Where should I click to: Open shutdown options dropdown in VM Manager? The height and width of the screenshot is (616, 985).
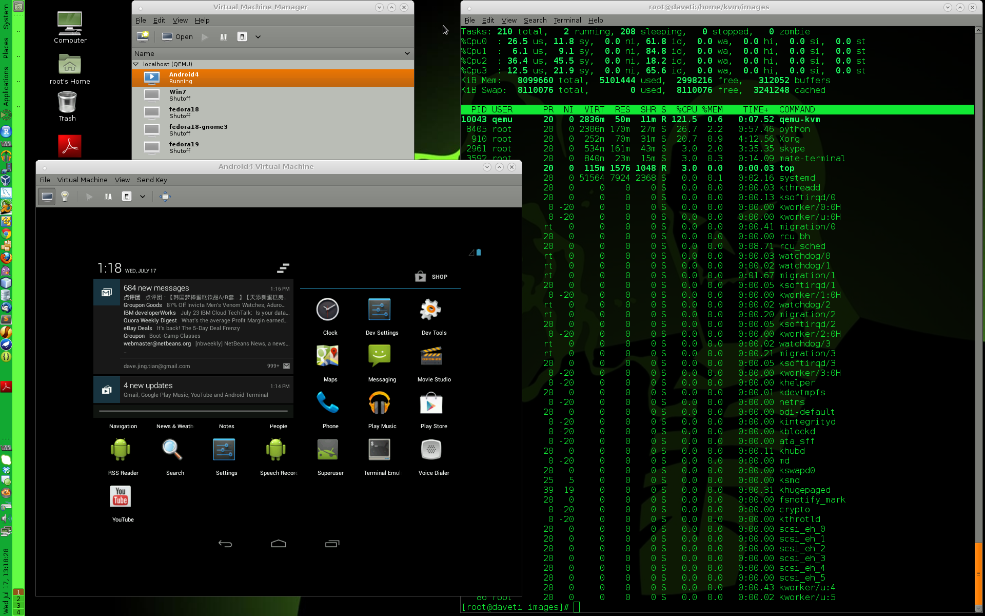pos(258,36)
